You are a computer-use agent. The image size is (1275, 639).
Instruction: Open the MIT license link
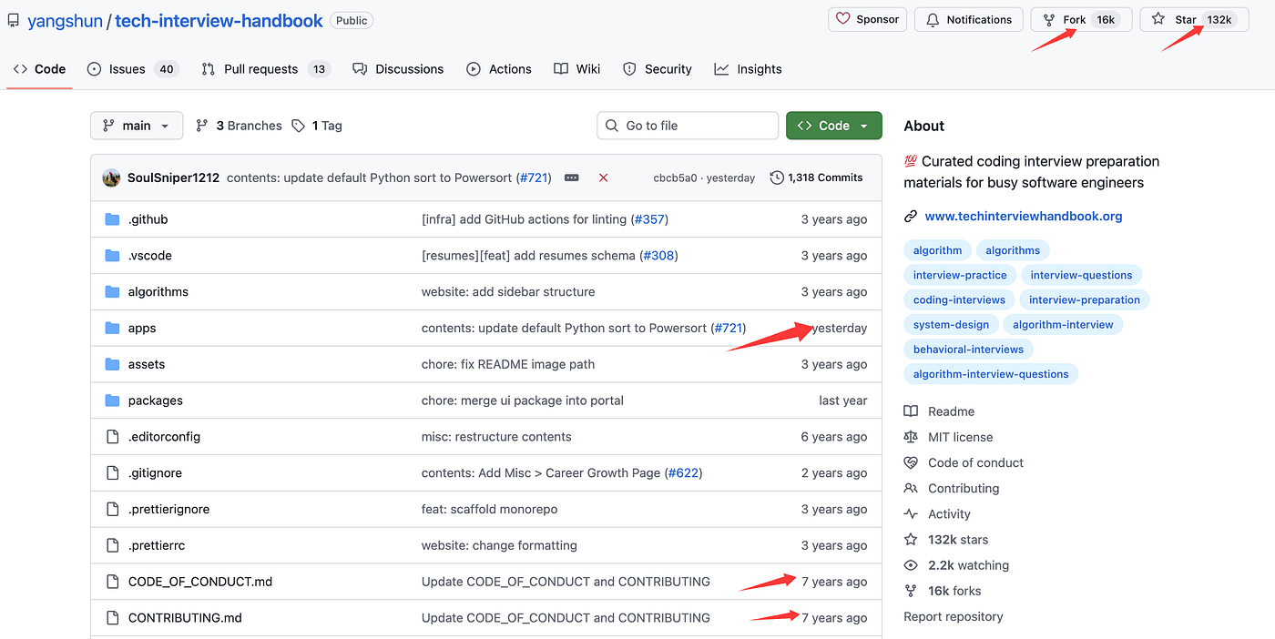point(960,437)
